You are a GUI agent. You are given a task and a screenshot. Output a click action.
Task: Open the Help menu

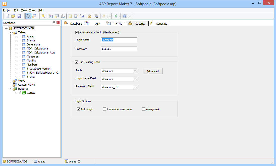click(40, 10)
